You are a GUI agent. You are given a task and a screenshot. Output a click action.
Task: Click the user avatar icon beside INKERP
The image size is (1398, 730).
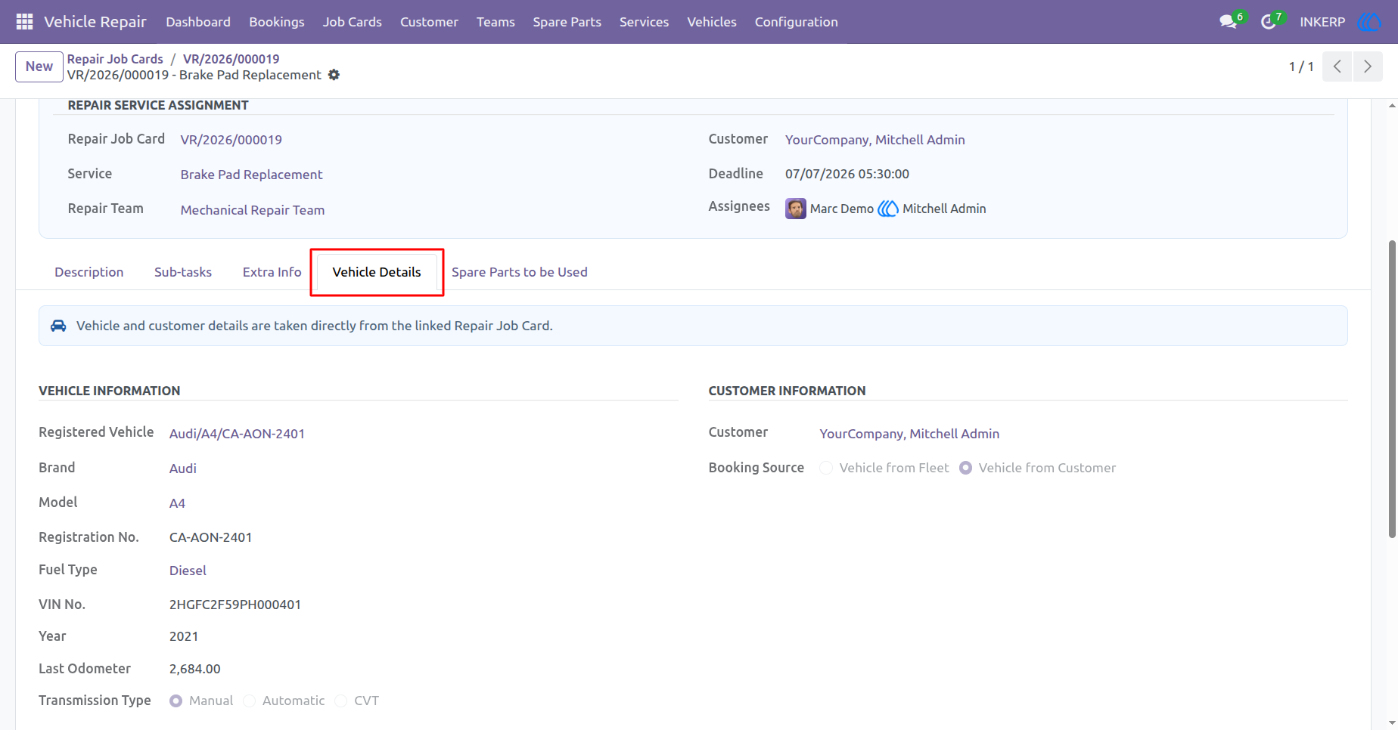1369,22
